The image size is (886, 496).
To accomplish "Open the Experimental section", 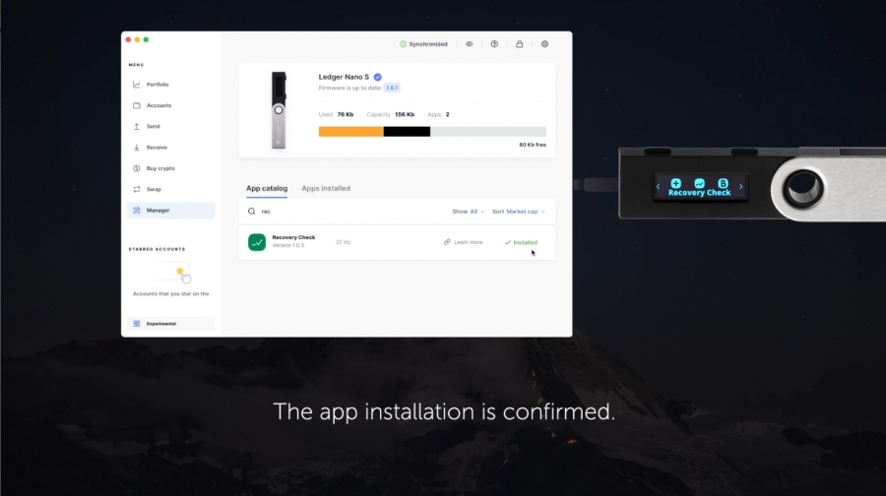I will point(170,324).
